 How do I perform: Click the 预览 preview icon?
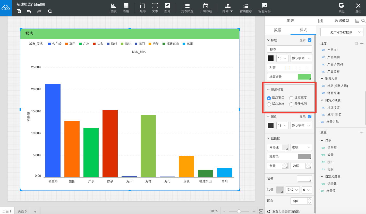pyautogui.click(x=342, y=8)
